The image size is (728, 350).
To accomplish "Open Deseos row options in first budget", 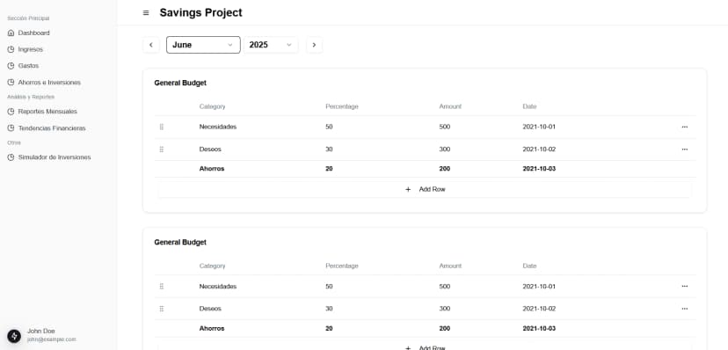I will (684, 149).
